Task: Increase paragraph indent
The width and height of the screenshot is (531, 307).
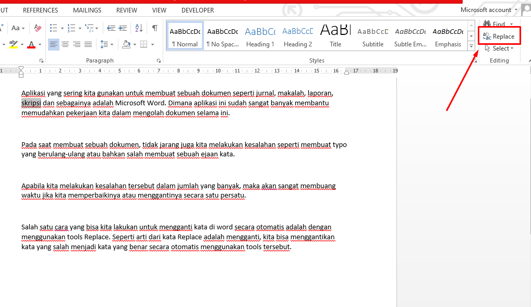Action: coord(122,28)
